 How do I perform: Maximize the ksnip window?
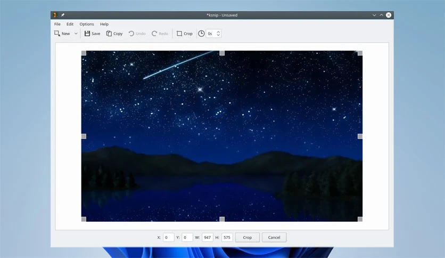pos(381,15)
